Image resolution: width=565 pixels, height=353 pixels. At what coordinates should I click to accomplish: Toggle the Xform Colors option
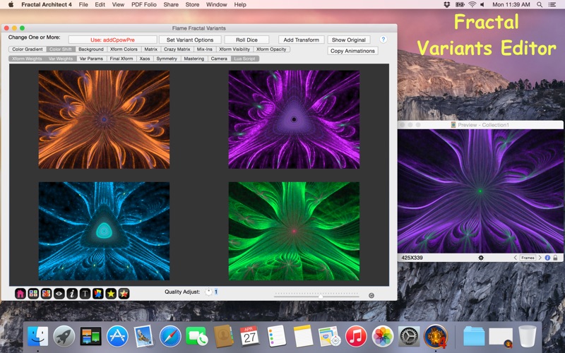124,49
